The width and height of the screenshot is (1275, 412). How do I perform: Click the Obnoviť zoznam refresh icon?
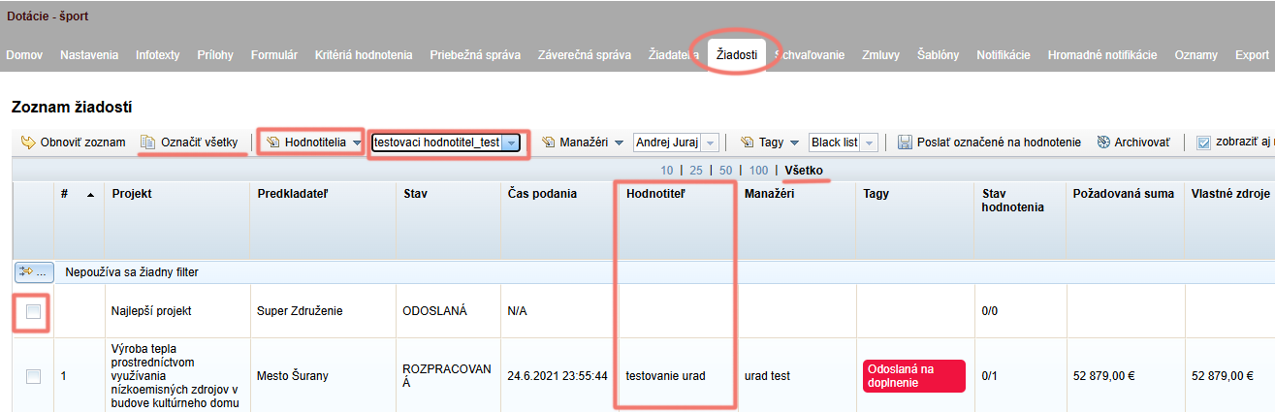tap(28, 143)
